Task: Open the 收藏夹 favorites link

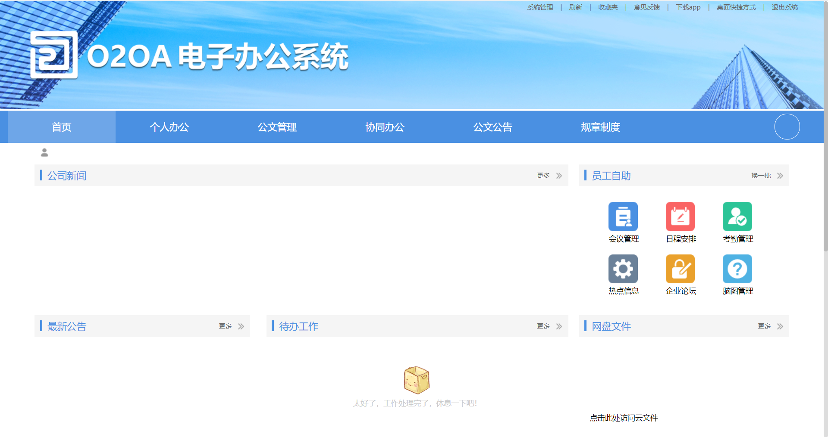Action: 608,7
